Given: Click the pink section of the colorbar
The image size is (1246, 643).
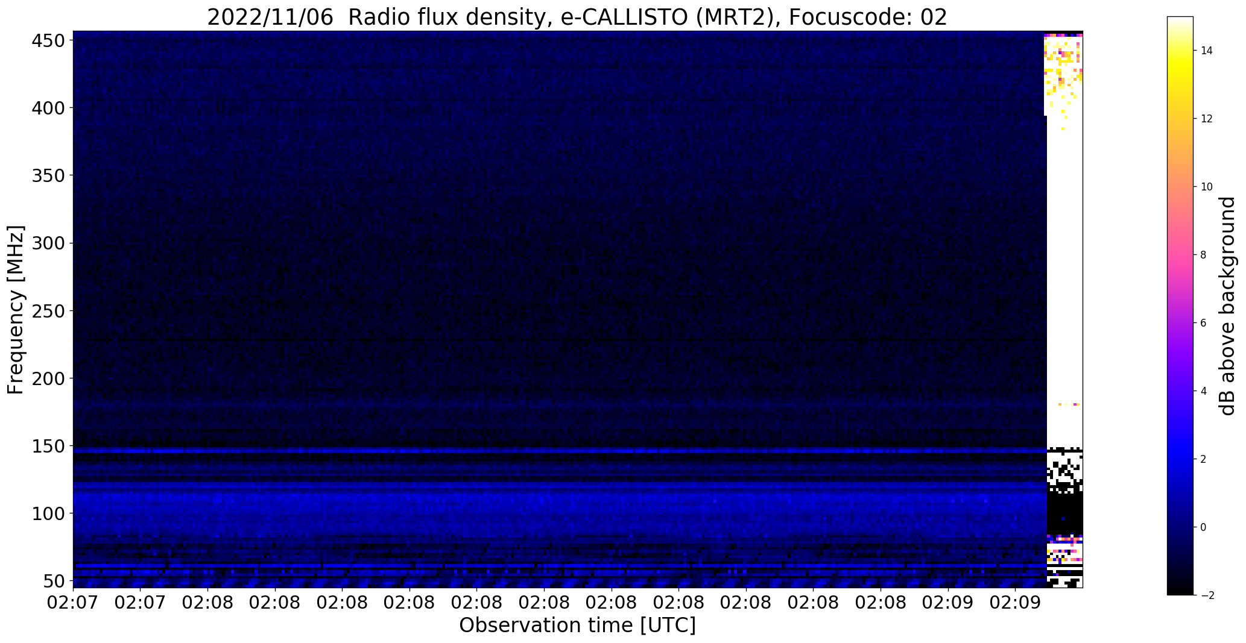Looking at the screenshot, I should 1180,256.
